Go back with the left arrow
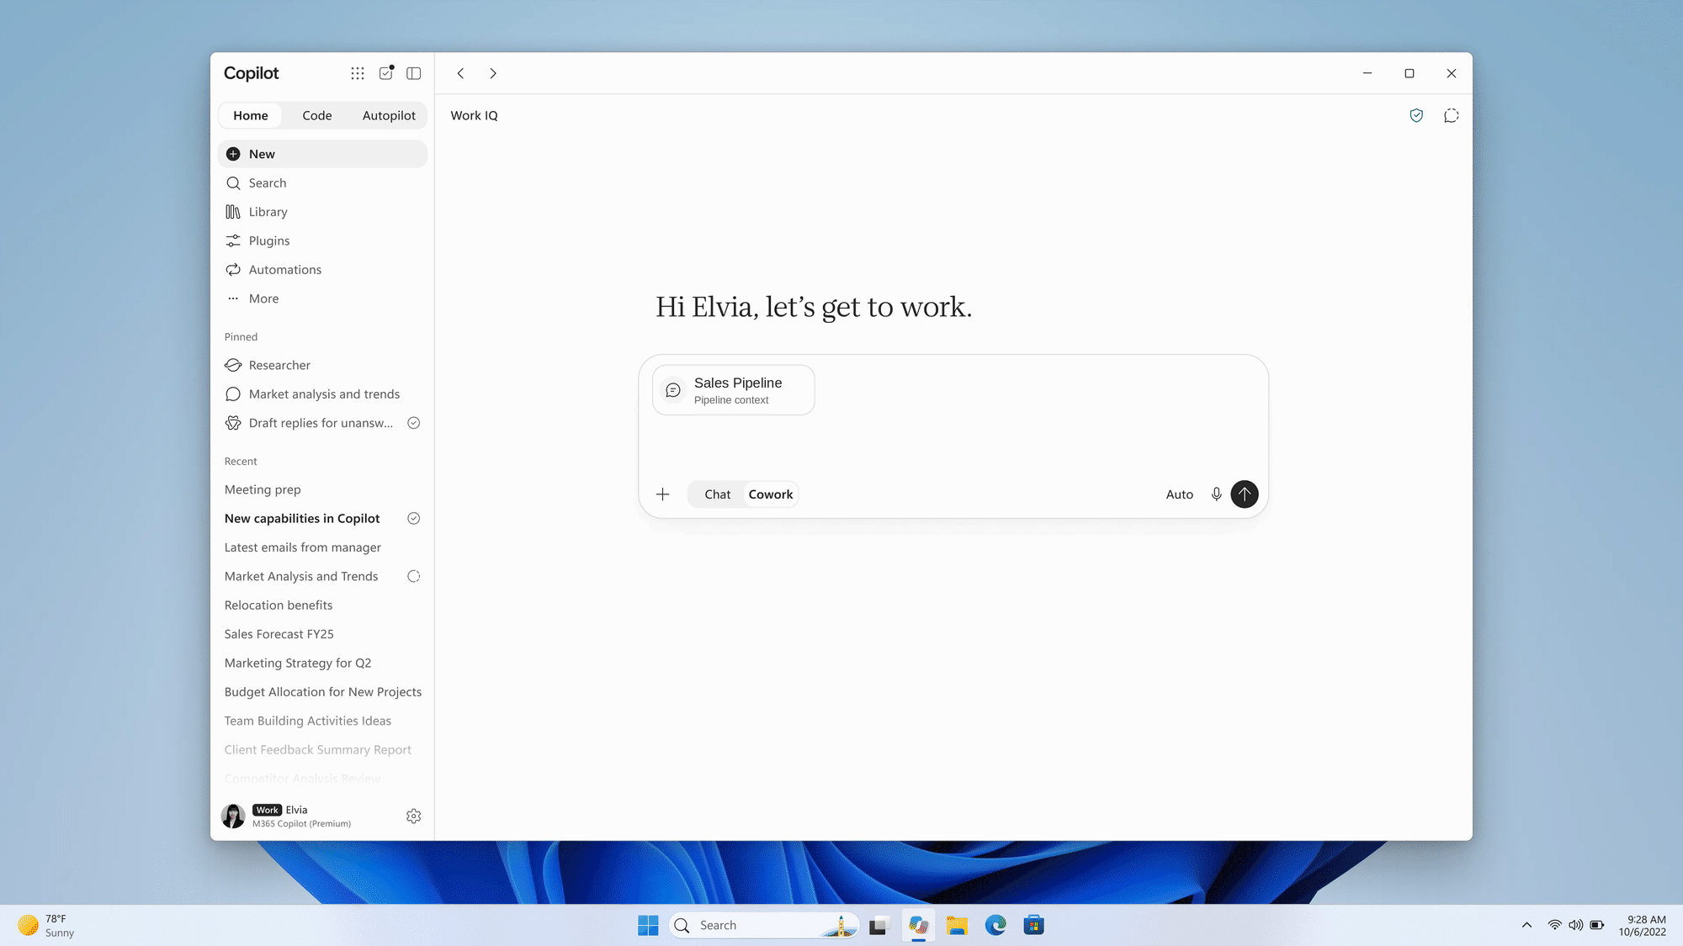 tap(460, 73)
